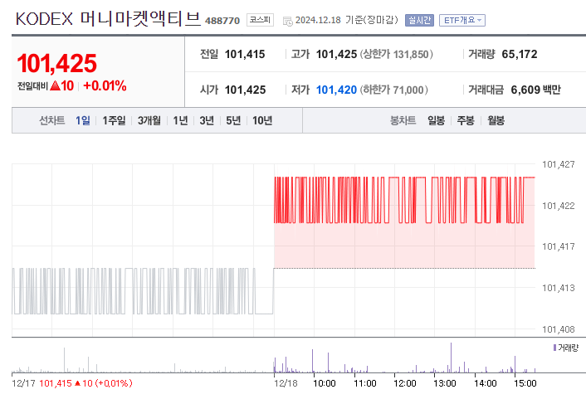Select the 3년 chart period
The width and height of the screenshot is (586, 399).
(x=207, y=120)
